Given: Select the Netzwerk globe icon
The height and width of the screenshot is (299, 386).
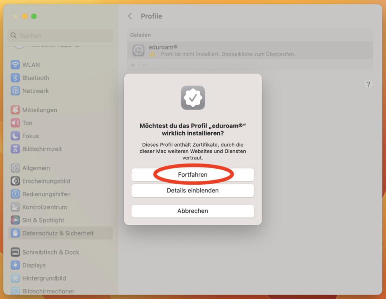Looking at the screenshot, I should pos(15,91).
